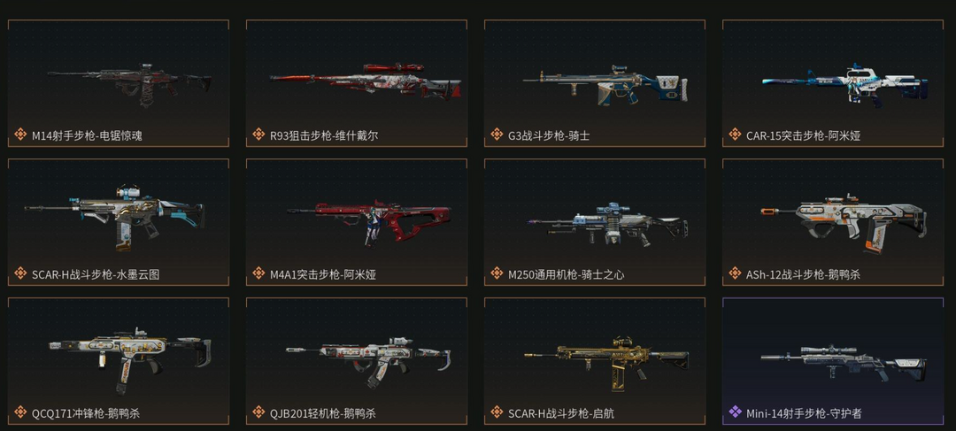Image resolution: width=956 pixels, height=431 pixels.
Task: Click the purple rarity icon beside Mini-14射手步枪-守护者
Action: tap(735, 412)
